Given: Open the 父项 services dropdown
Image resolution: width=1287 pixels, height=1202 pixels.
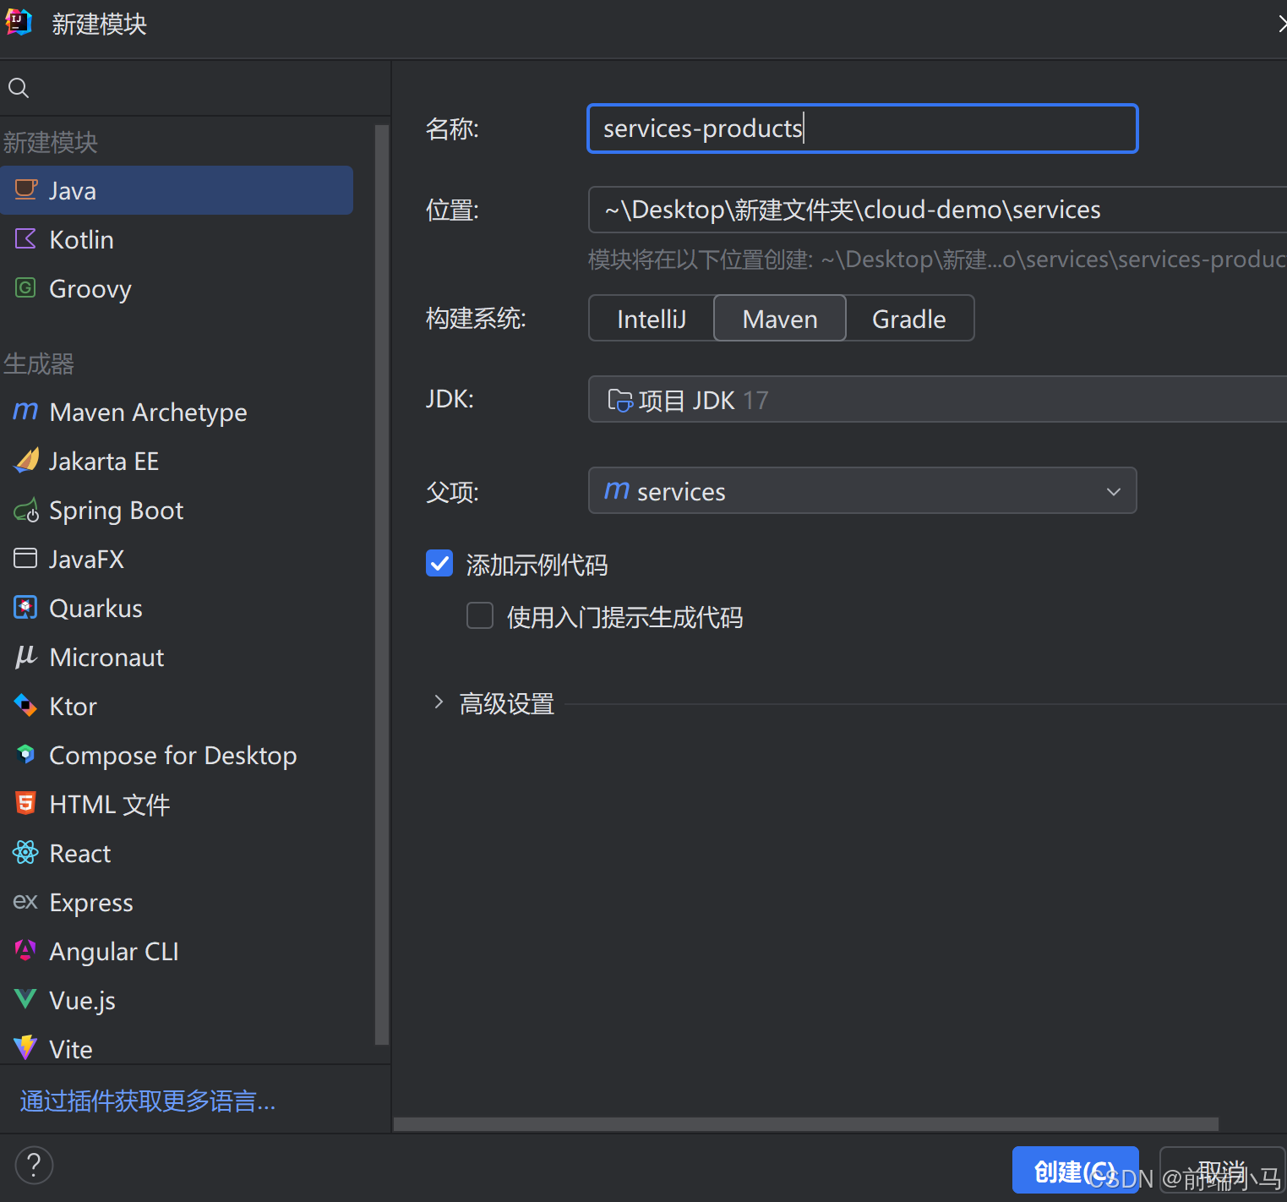Looking at the screenshot, I should point(862,490).
